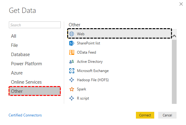Click the Spark star icon
Screen dimensions: 186x125
(72, 89)
